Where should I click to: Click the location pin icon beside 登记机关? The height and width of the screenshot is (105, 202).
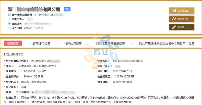pyautogui.click(x=9, y=24)
